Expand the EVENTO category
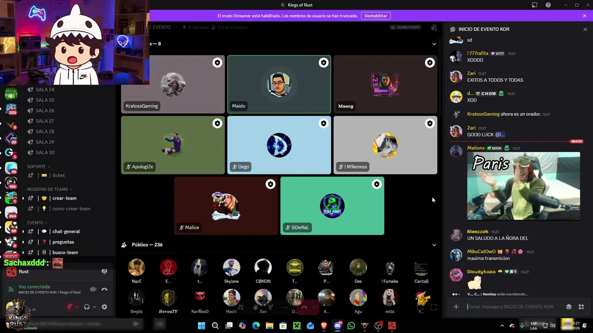Viewport: 593px width, 333px height. (x=37, y=222)
